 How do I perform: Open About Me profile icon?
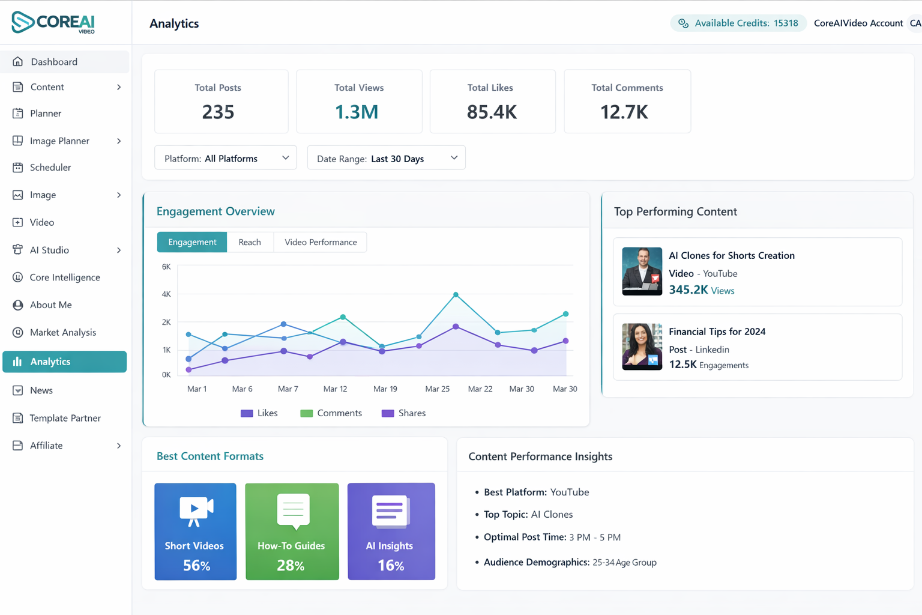point(18,305)
